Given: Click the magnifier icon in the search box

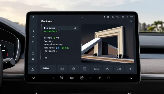Looking at the screenshot, I should (x=75, y=28).
